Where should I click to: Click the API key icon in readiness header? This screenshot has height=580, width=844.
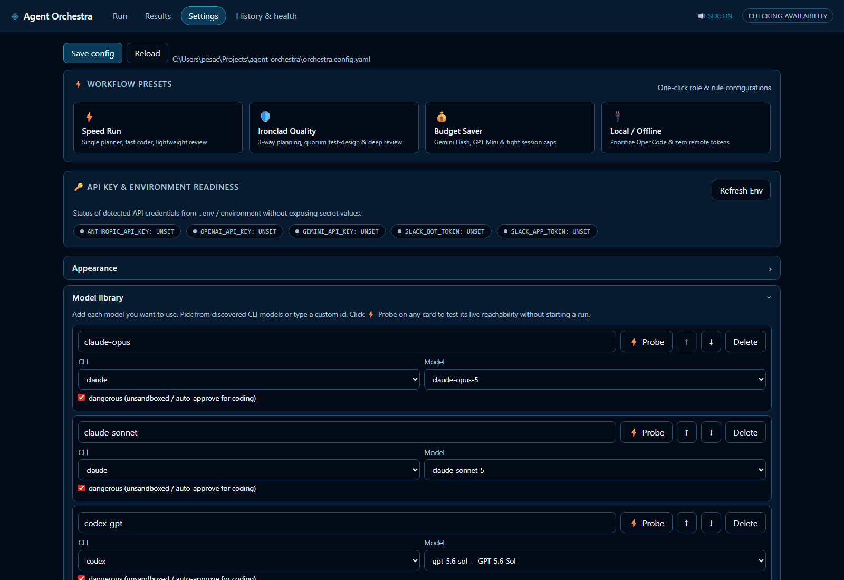[79, 187]
